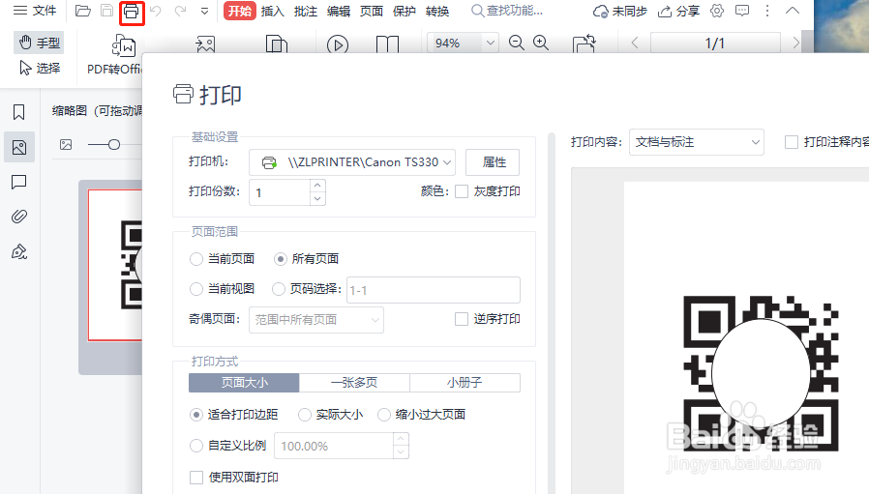Screen dimensions: 869x494
Task: Click the rotate document icon
Action: pos(584,44)
